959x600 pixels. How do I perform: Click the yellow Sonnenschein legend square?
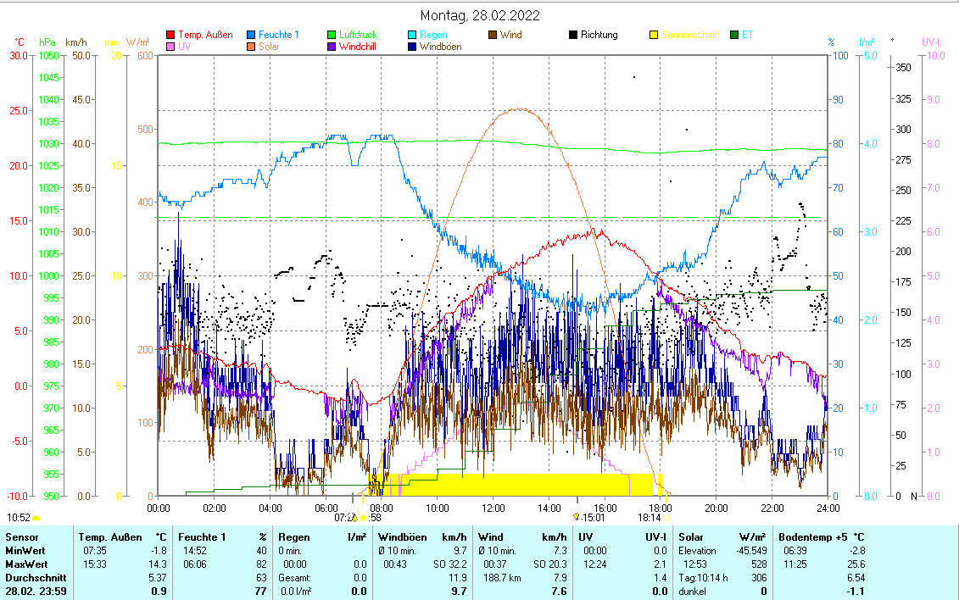[654, 35]
